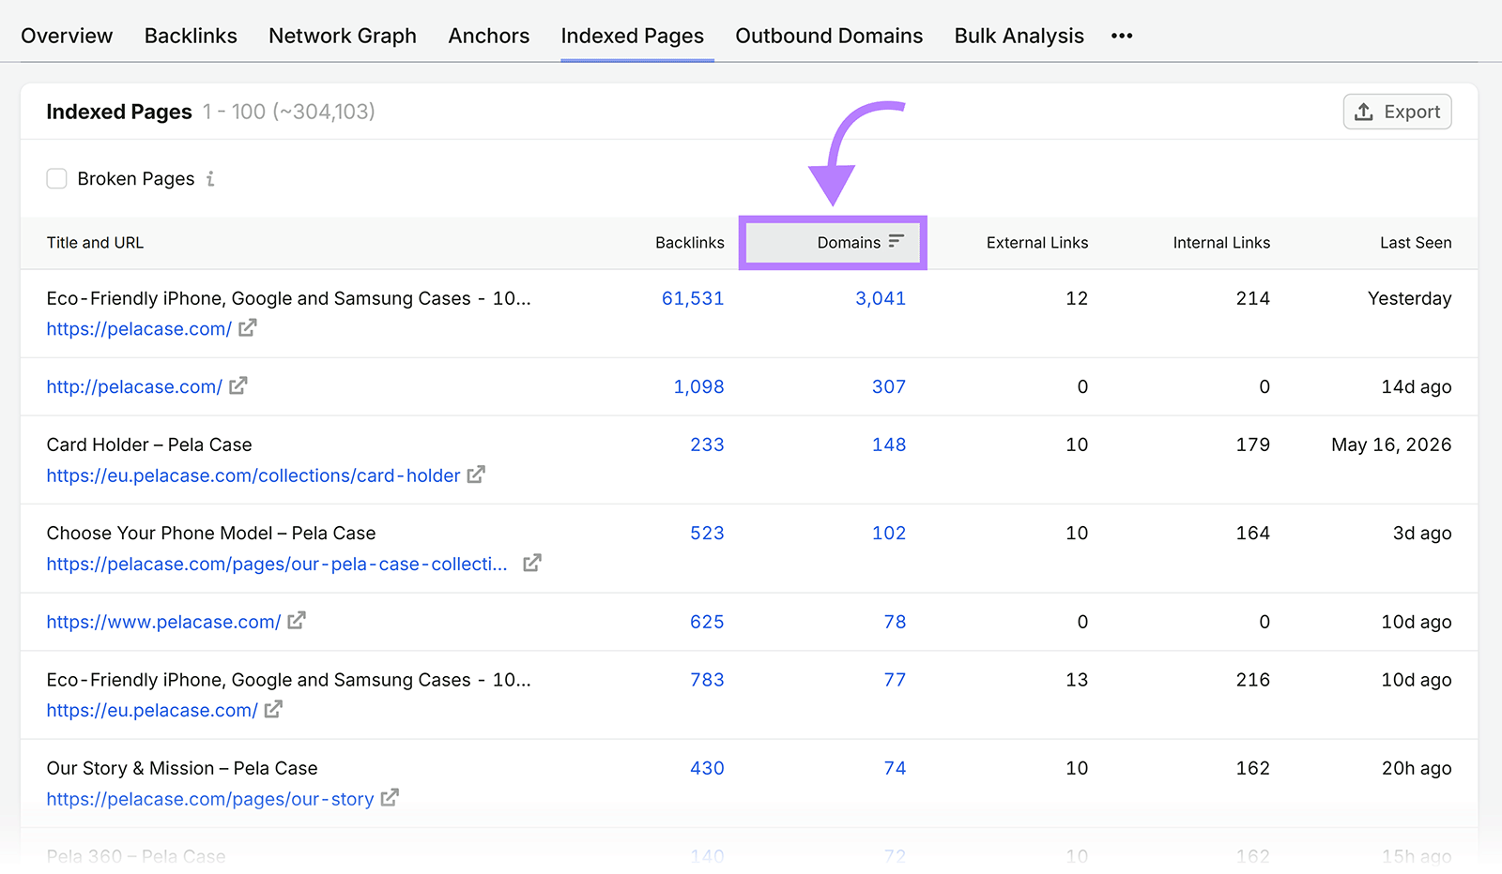
Task: Open external link icon for our-story URL
Action: (390, 798)
